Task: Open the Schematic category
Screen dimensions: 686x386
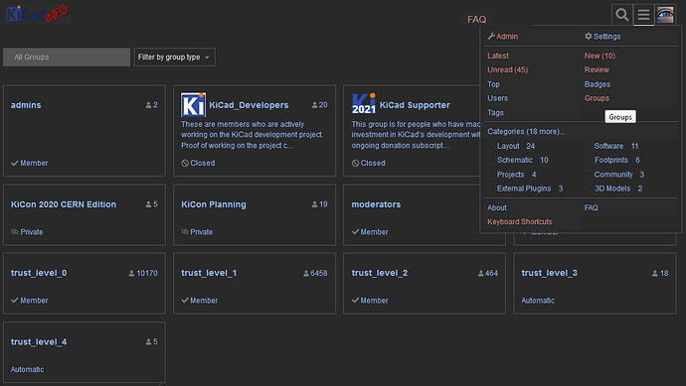Action: (x=515, y=160)
